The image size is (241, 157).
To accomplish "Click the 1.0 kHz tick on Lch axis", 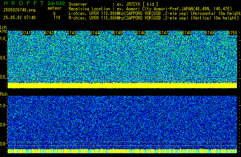I will click(x=3, y=39).
